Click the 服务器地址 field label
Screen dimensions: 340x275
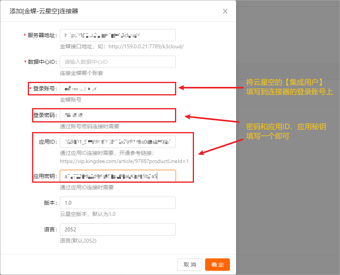(42, 35)
